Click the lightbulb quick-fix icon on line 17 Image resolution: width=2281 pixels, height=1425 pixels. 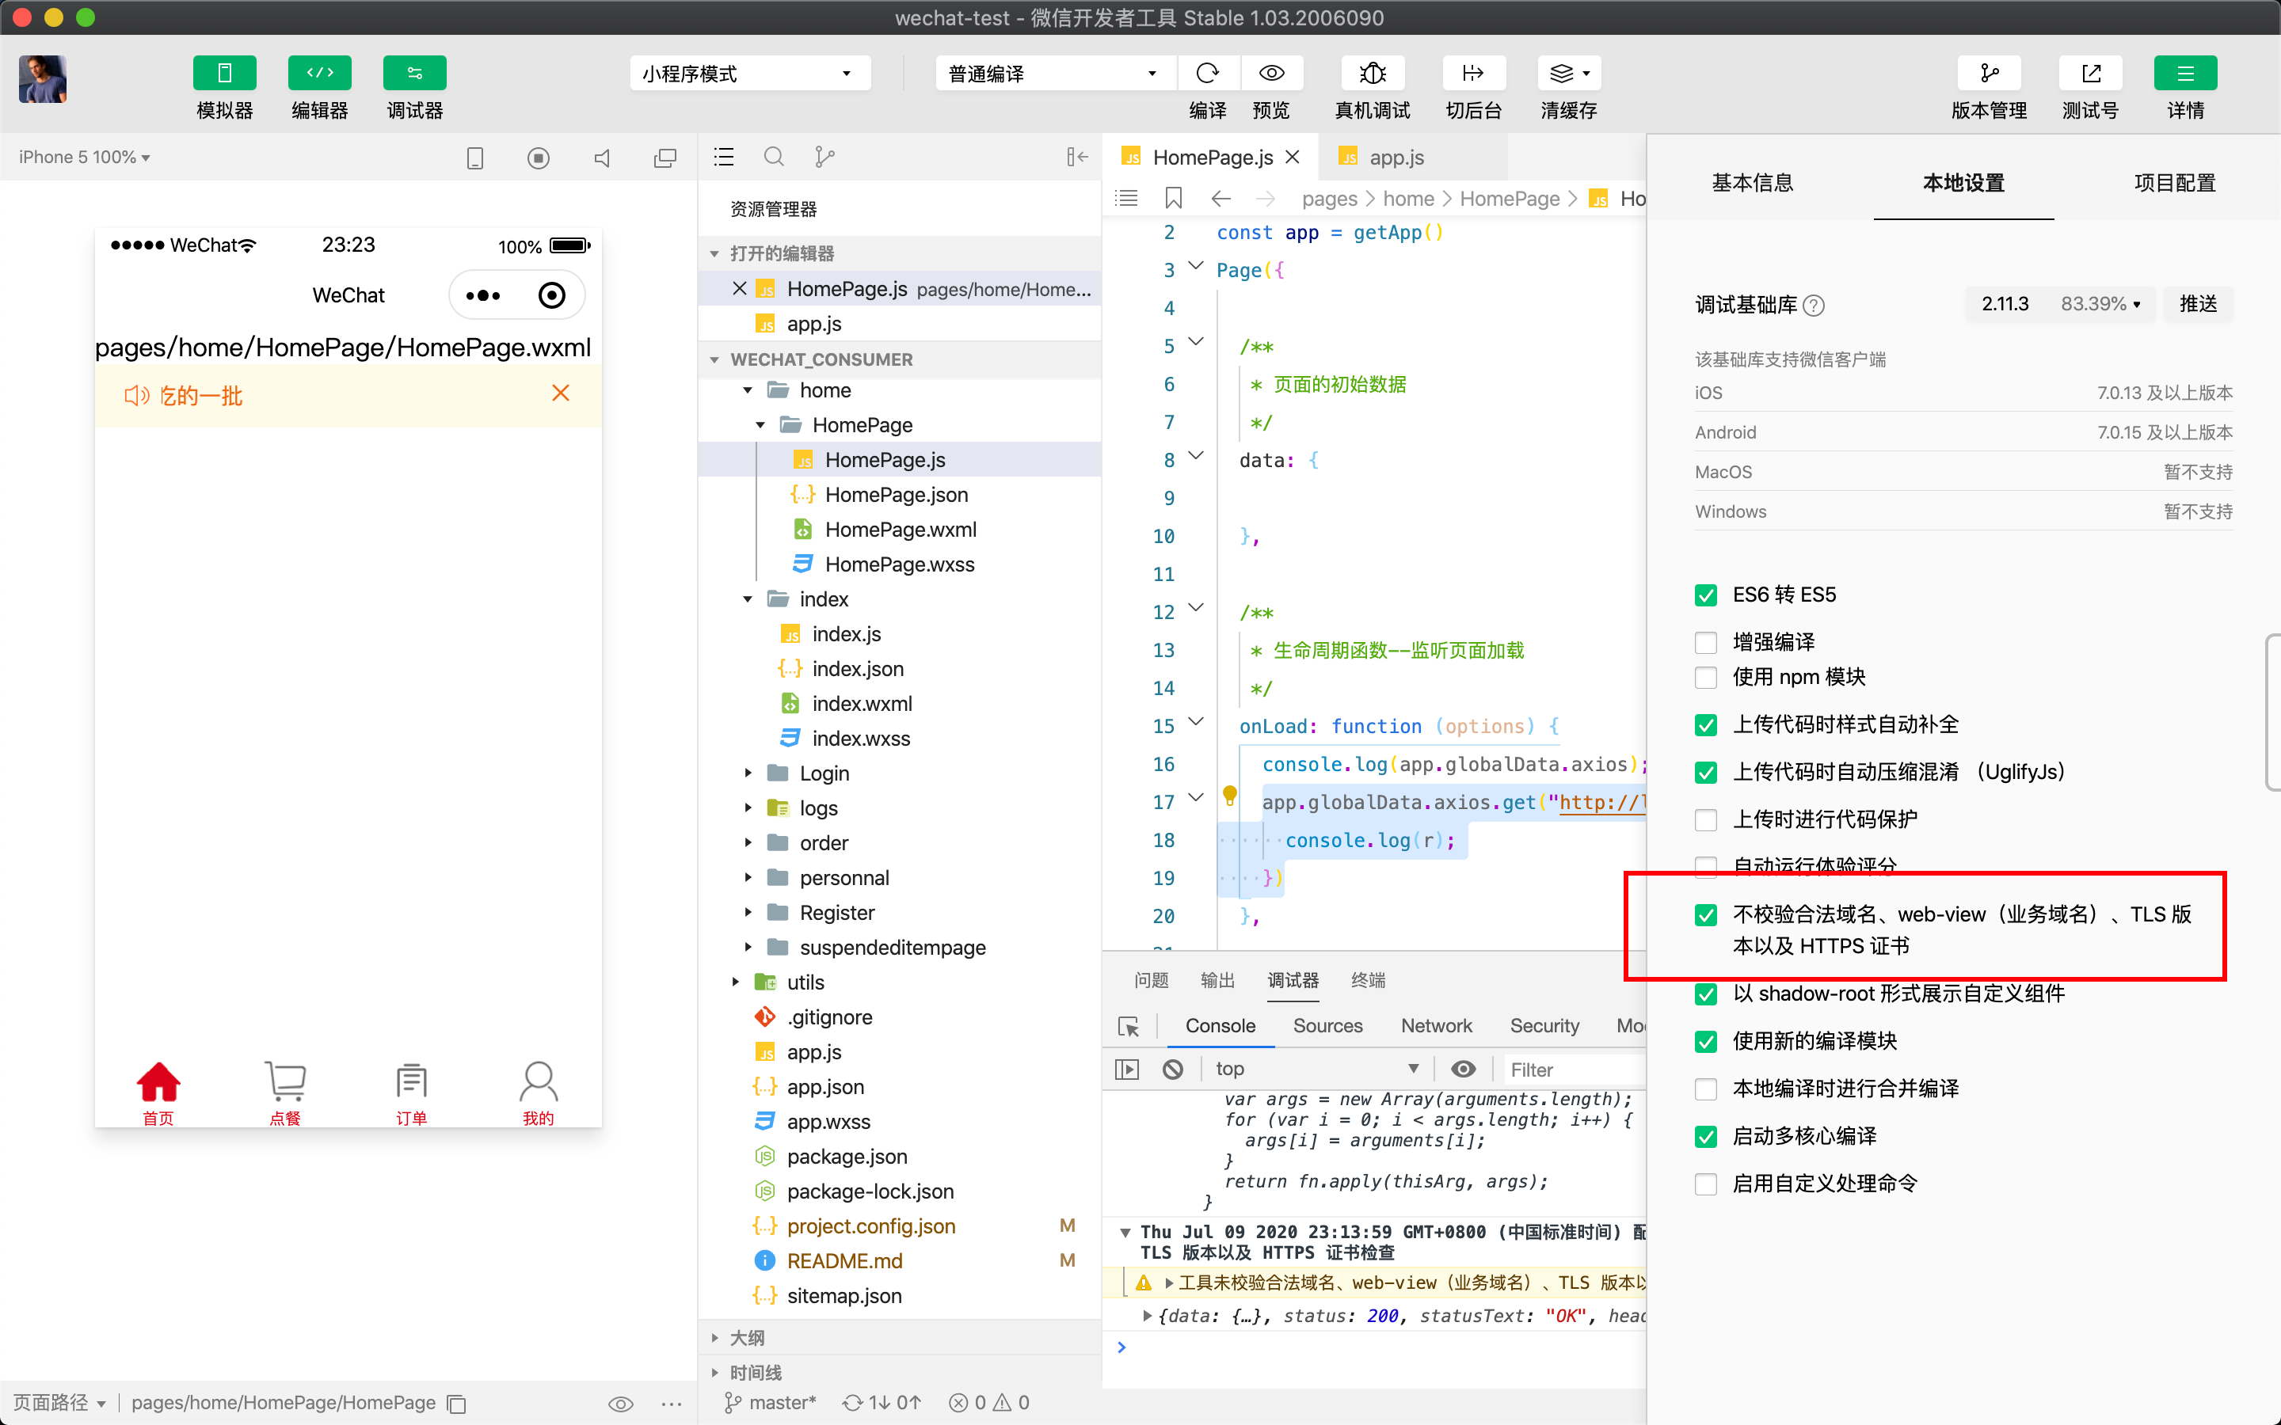pyautogui.click(x=1229, y=797)
